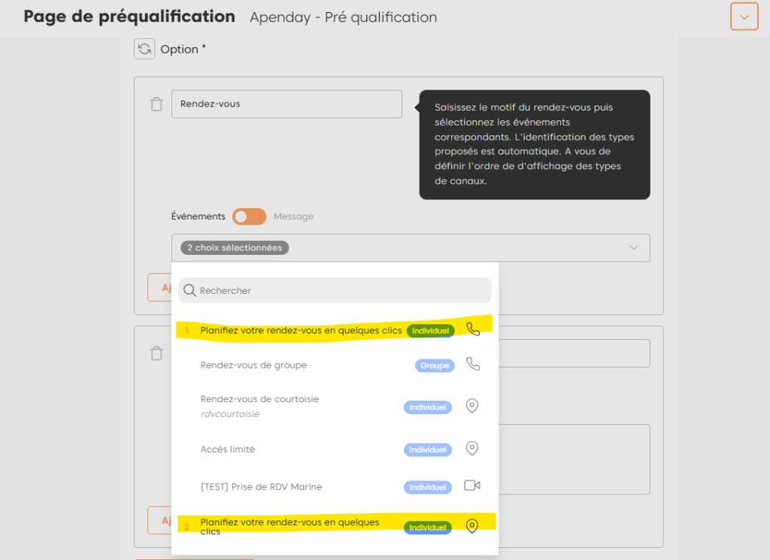Toggle the Événements / Message switch

pos(249,216)
